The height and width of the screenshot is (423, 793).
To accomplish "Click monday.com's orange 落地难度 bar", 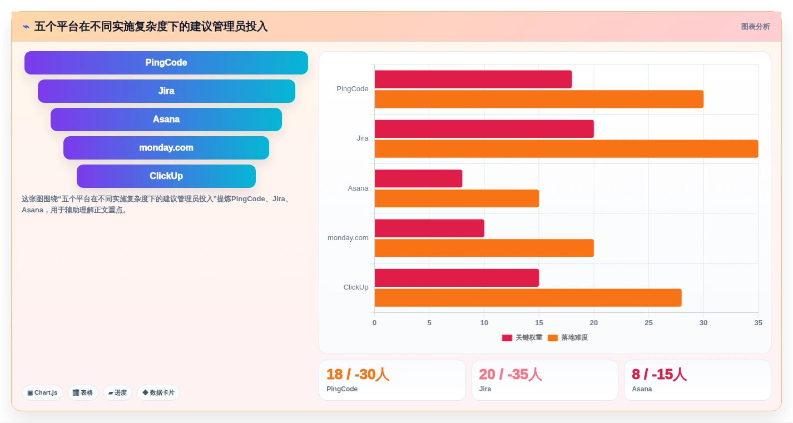I will [x=484, y=248].
